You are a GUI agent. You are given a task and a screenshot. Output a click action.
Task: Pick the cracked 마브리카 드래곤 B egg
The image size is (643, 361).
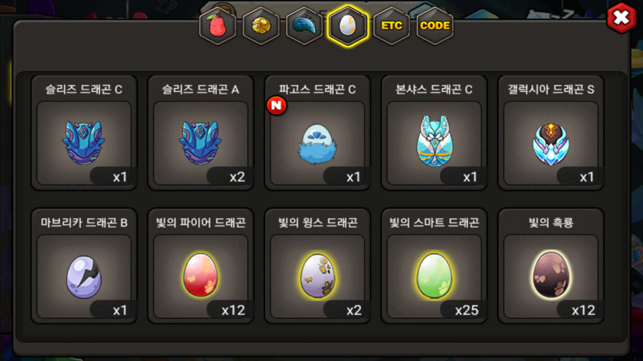pyautogui.click(x=84, y=276)
